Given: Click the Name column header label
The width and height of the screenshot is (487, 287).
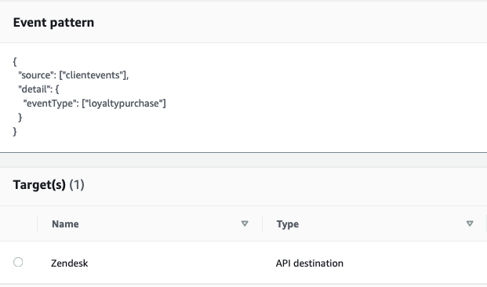Looking at the screenshot, I should [x=65, y=224].
